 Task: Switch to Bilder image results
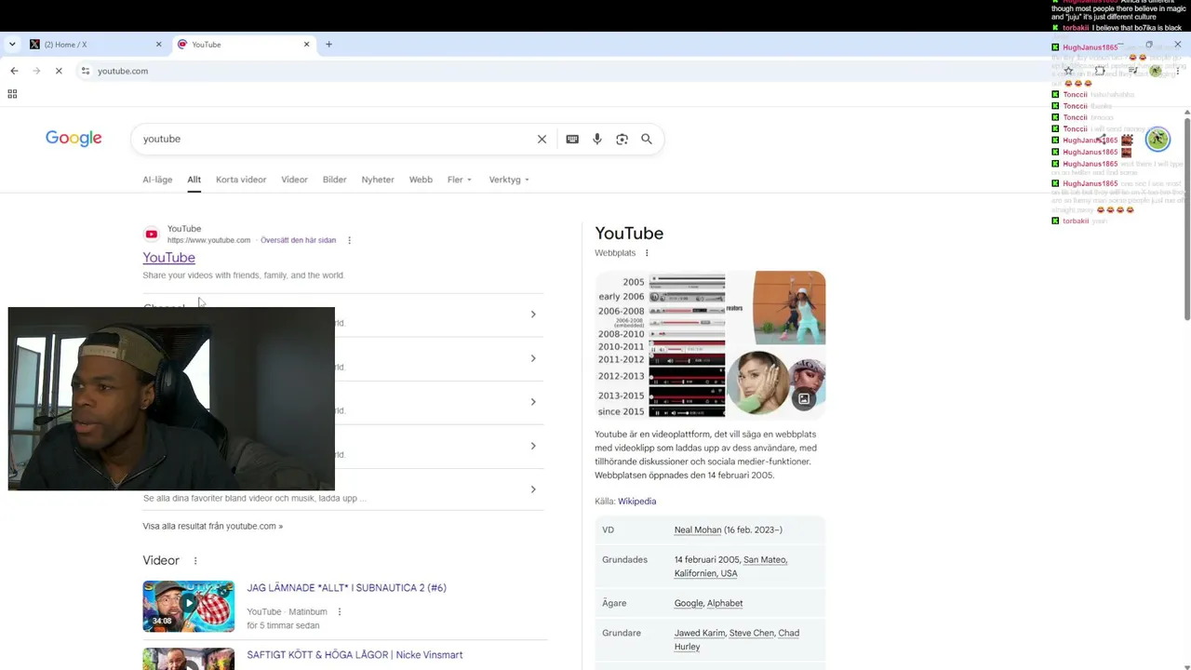tap(334, 180)
